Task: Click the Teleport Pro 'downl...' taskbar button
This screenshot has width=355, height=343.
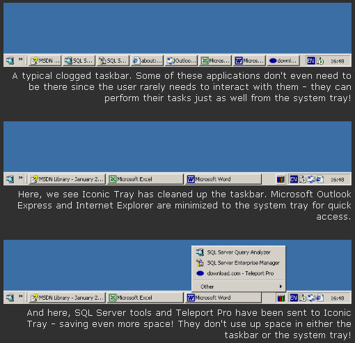Action: pos(283,61)
